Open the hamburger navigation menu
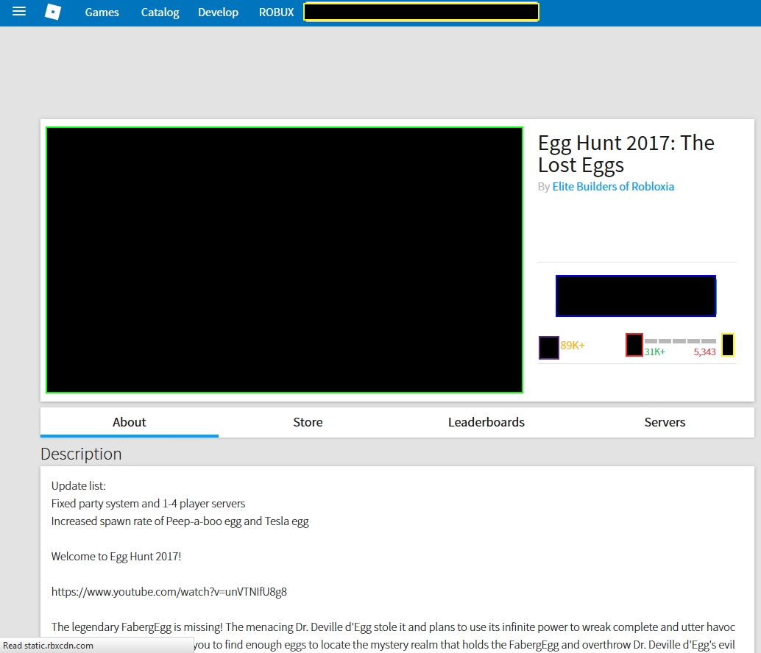This screenshot has width=761, height=653. click(x=19, y=12)
